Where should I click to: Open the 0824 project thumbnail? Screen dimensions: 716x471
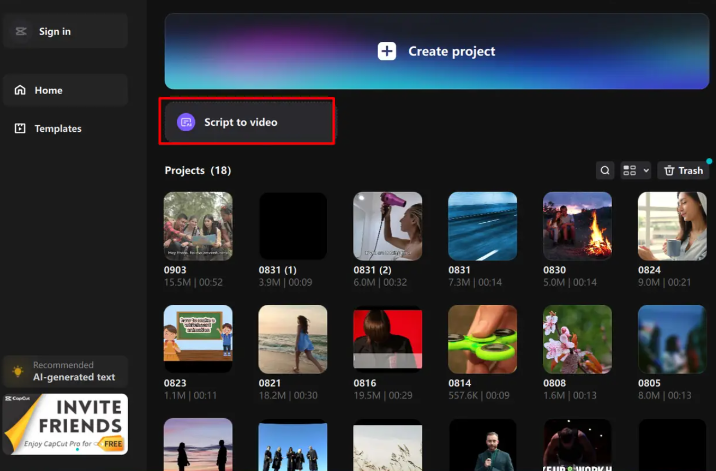672,226
